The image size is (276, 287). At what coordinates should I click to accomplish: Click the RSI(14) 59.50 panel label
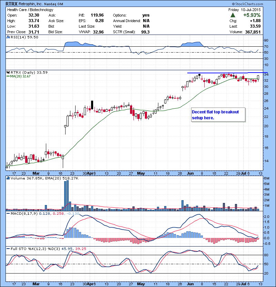tap(24, 37)
